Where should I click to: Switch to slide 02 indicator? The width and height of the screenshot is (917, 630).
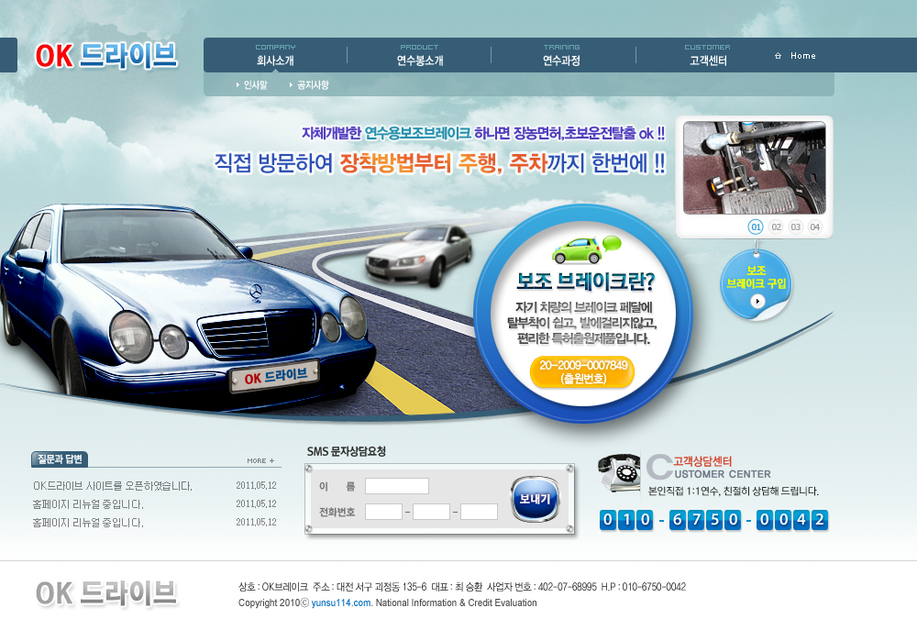(776, 227)
